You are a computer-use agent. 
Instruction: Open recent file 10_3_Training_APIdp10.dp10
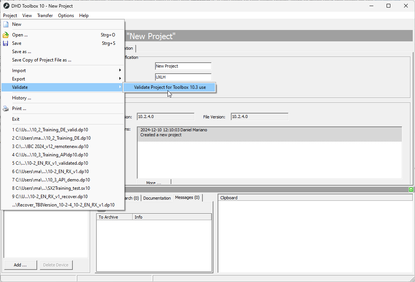click(x=63, y=155)
